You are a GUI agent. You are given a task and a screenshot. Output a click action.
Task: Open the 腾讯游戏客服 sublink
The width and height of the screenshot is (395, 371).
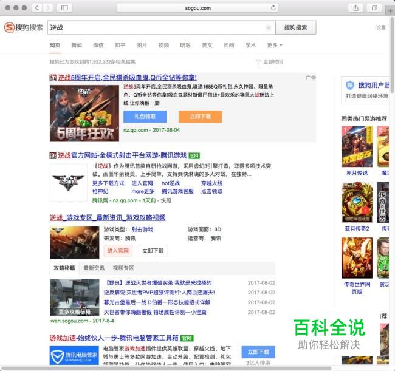177,191
